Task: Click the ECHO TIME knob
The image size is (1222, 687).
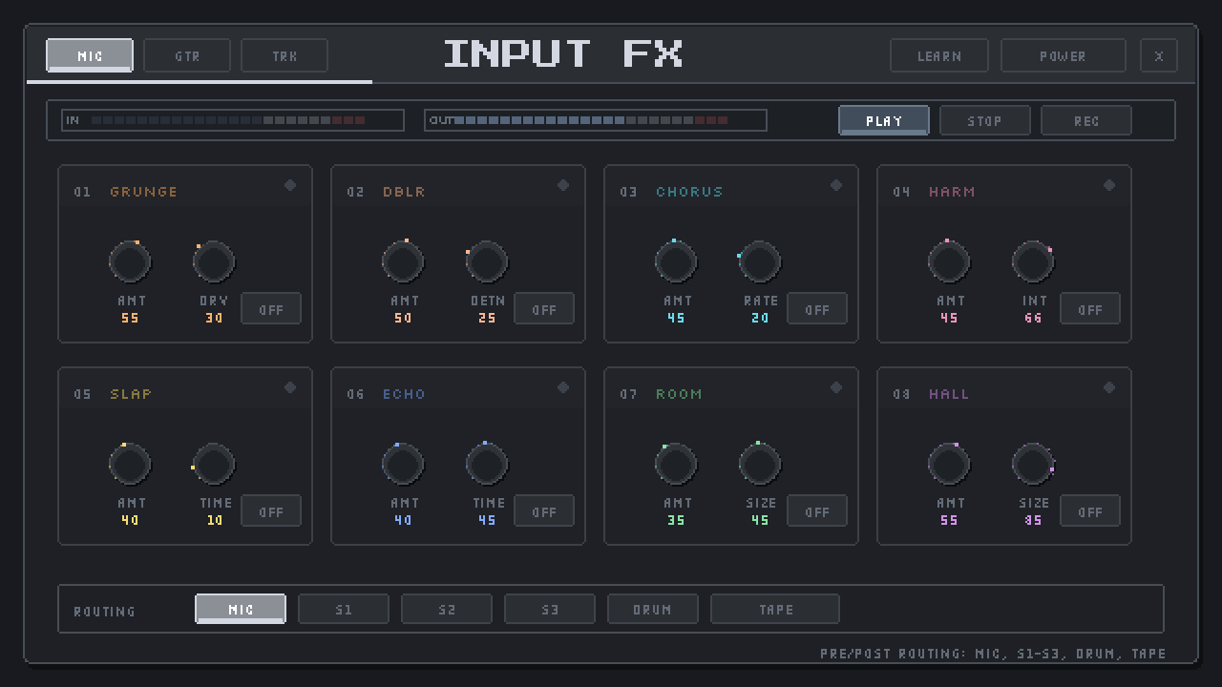Action: [487, 464]
